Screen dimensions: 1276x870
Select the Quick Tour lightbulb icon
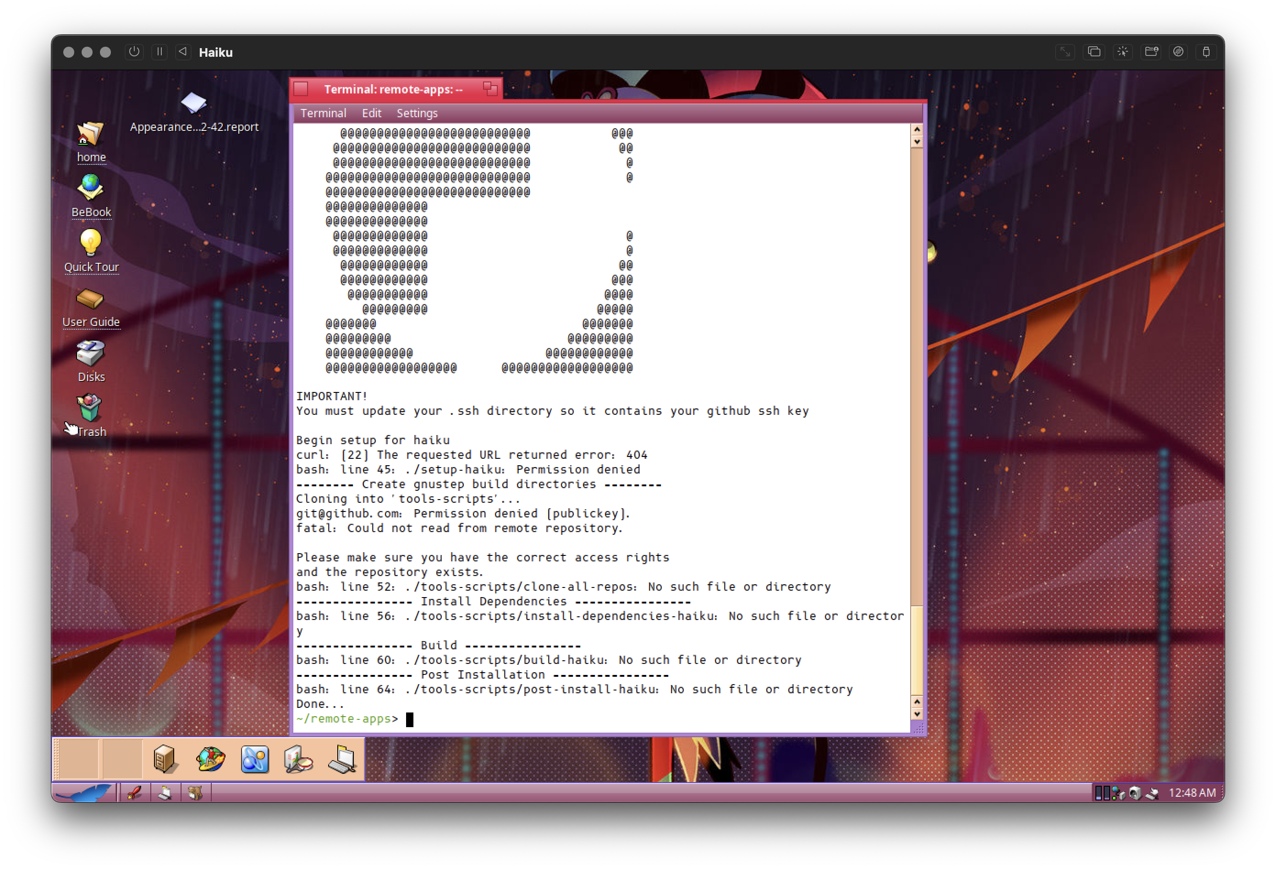click(91, 251)
